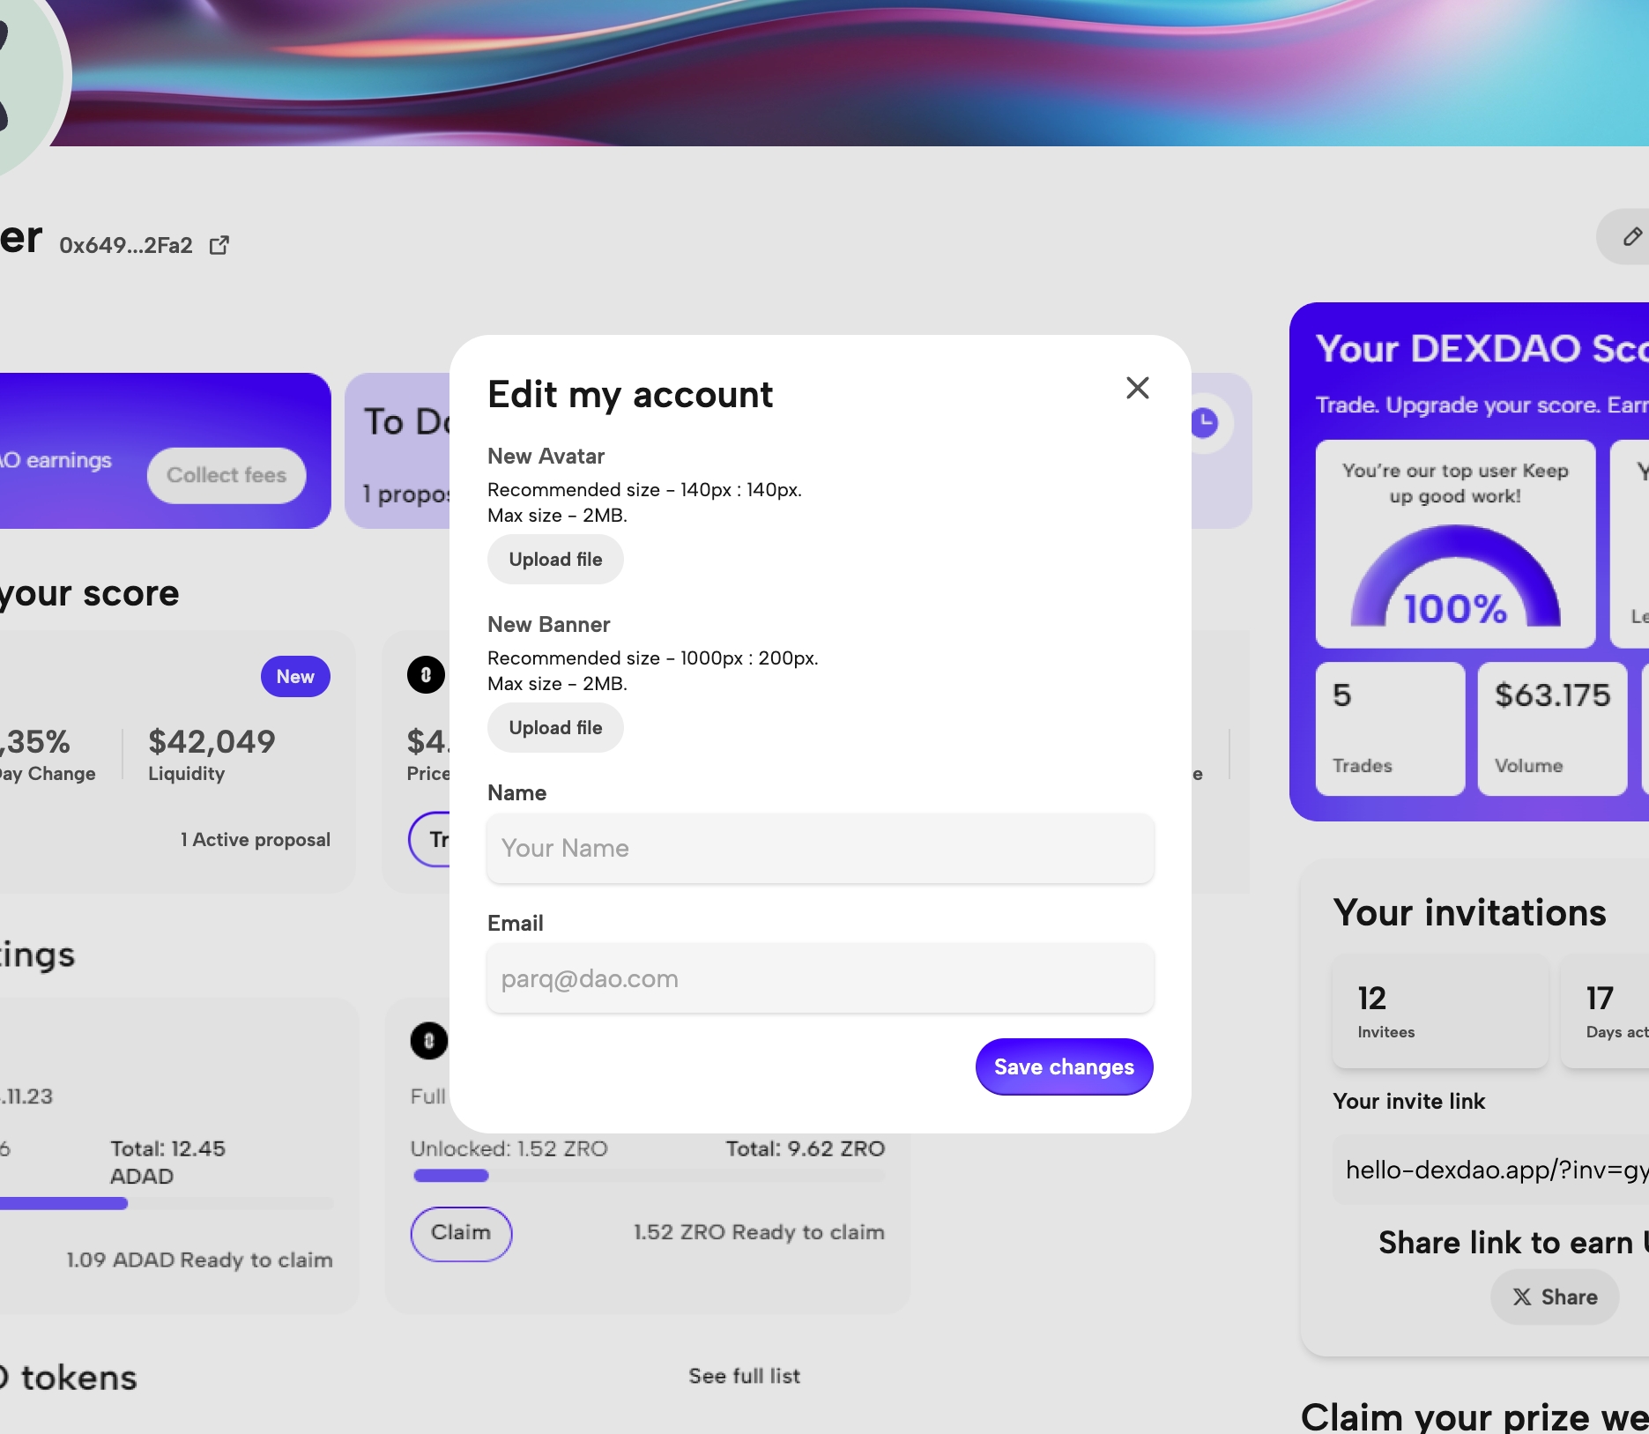Open wallet address external link icon
This screenshot has height=1434, width=1649.
coord(219,245)
